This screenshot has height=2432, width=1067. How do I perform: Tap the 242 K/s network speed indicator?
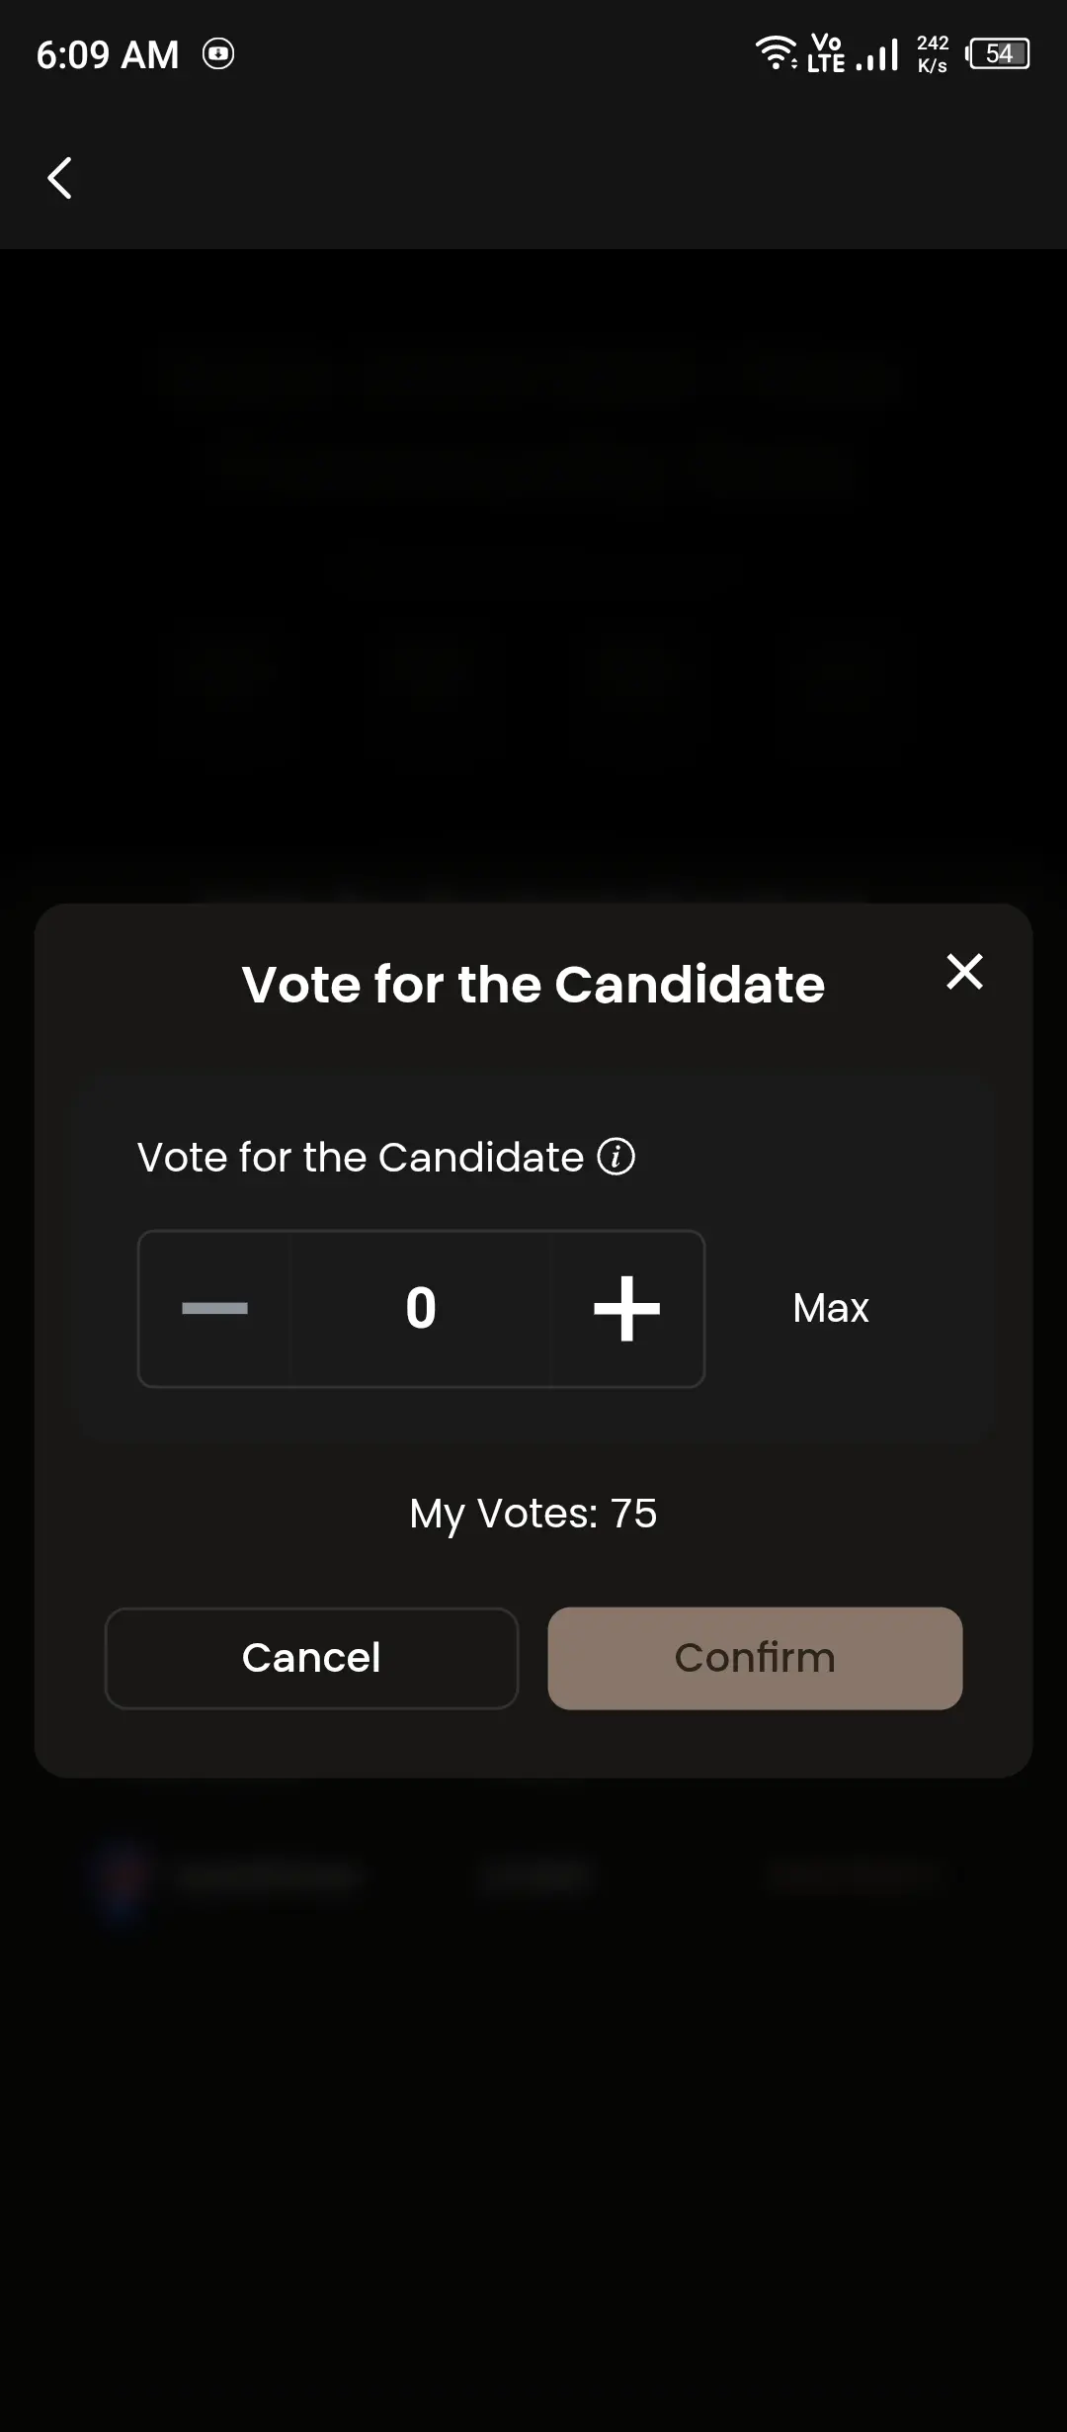933,53
